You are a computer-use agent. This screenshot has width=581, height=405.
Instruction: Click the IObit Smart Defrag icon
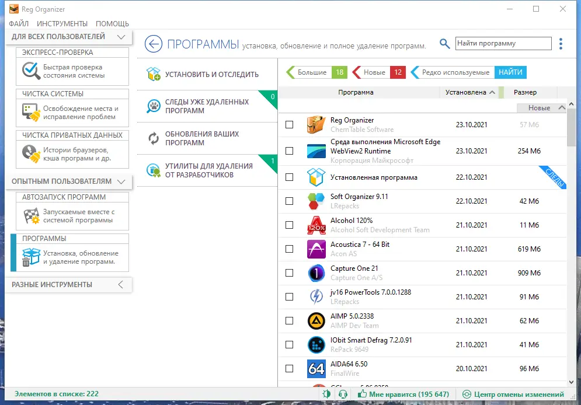pos(316,344)
